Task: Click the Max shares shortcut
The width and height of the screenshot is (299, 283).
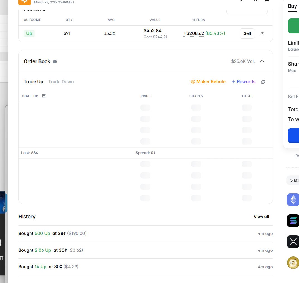Action: coord(292,71)
